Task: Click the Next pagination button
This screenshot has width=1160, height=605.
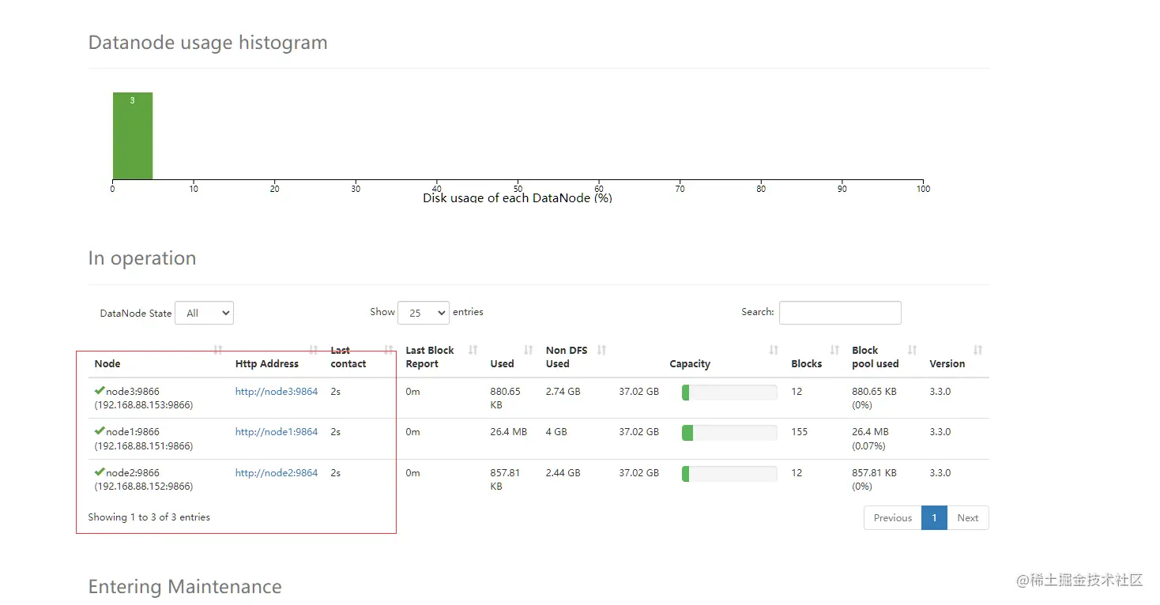Action: [967, 517]
